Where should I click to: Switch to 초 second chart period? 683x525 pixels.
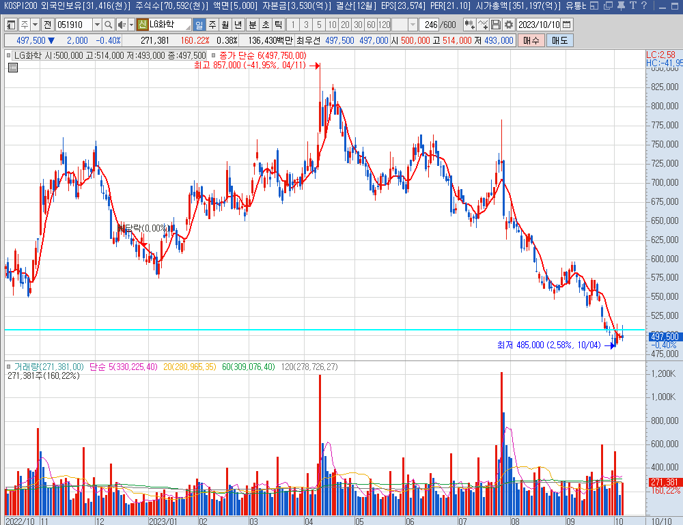click(266, 25)
